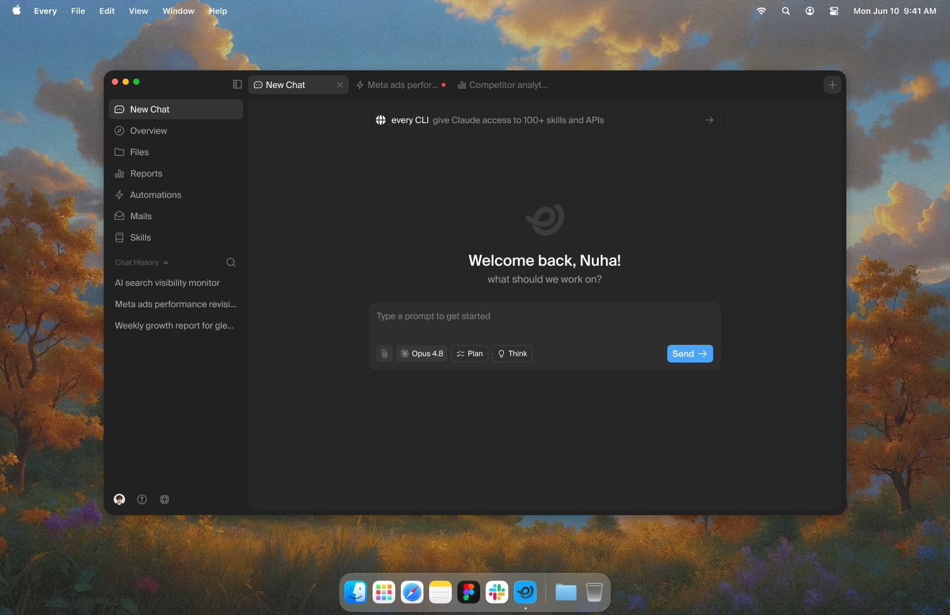Image resolution: width=950 pixels, height=615 pixels.
Task: Open the File menu
Action: [78, 11]
